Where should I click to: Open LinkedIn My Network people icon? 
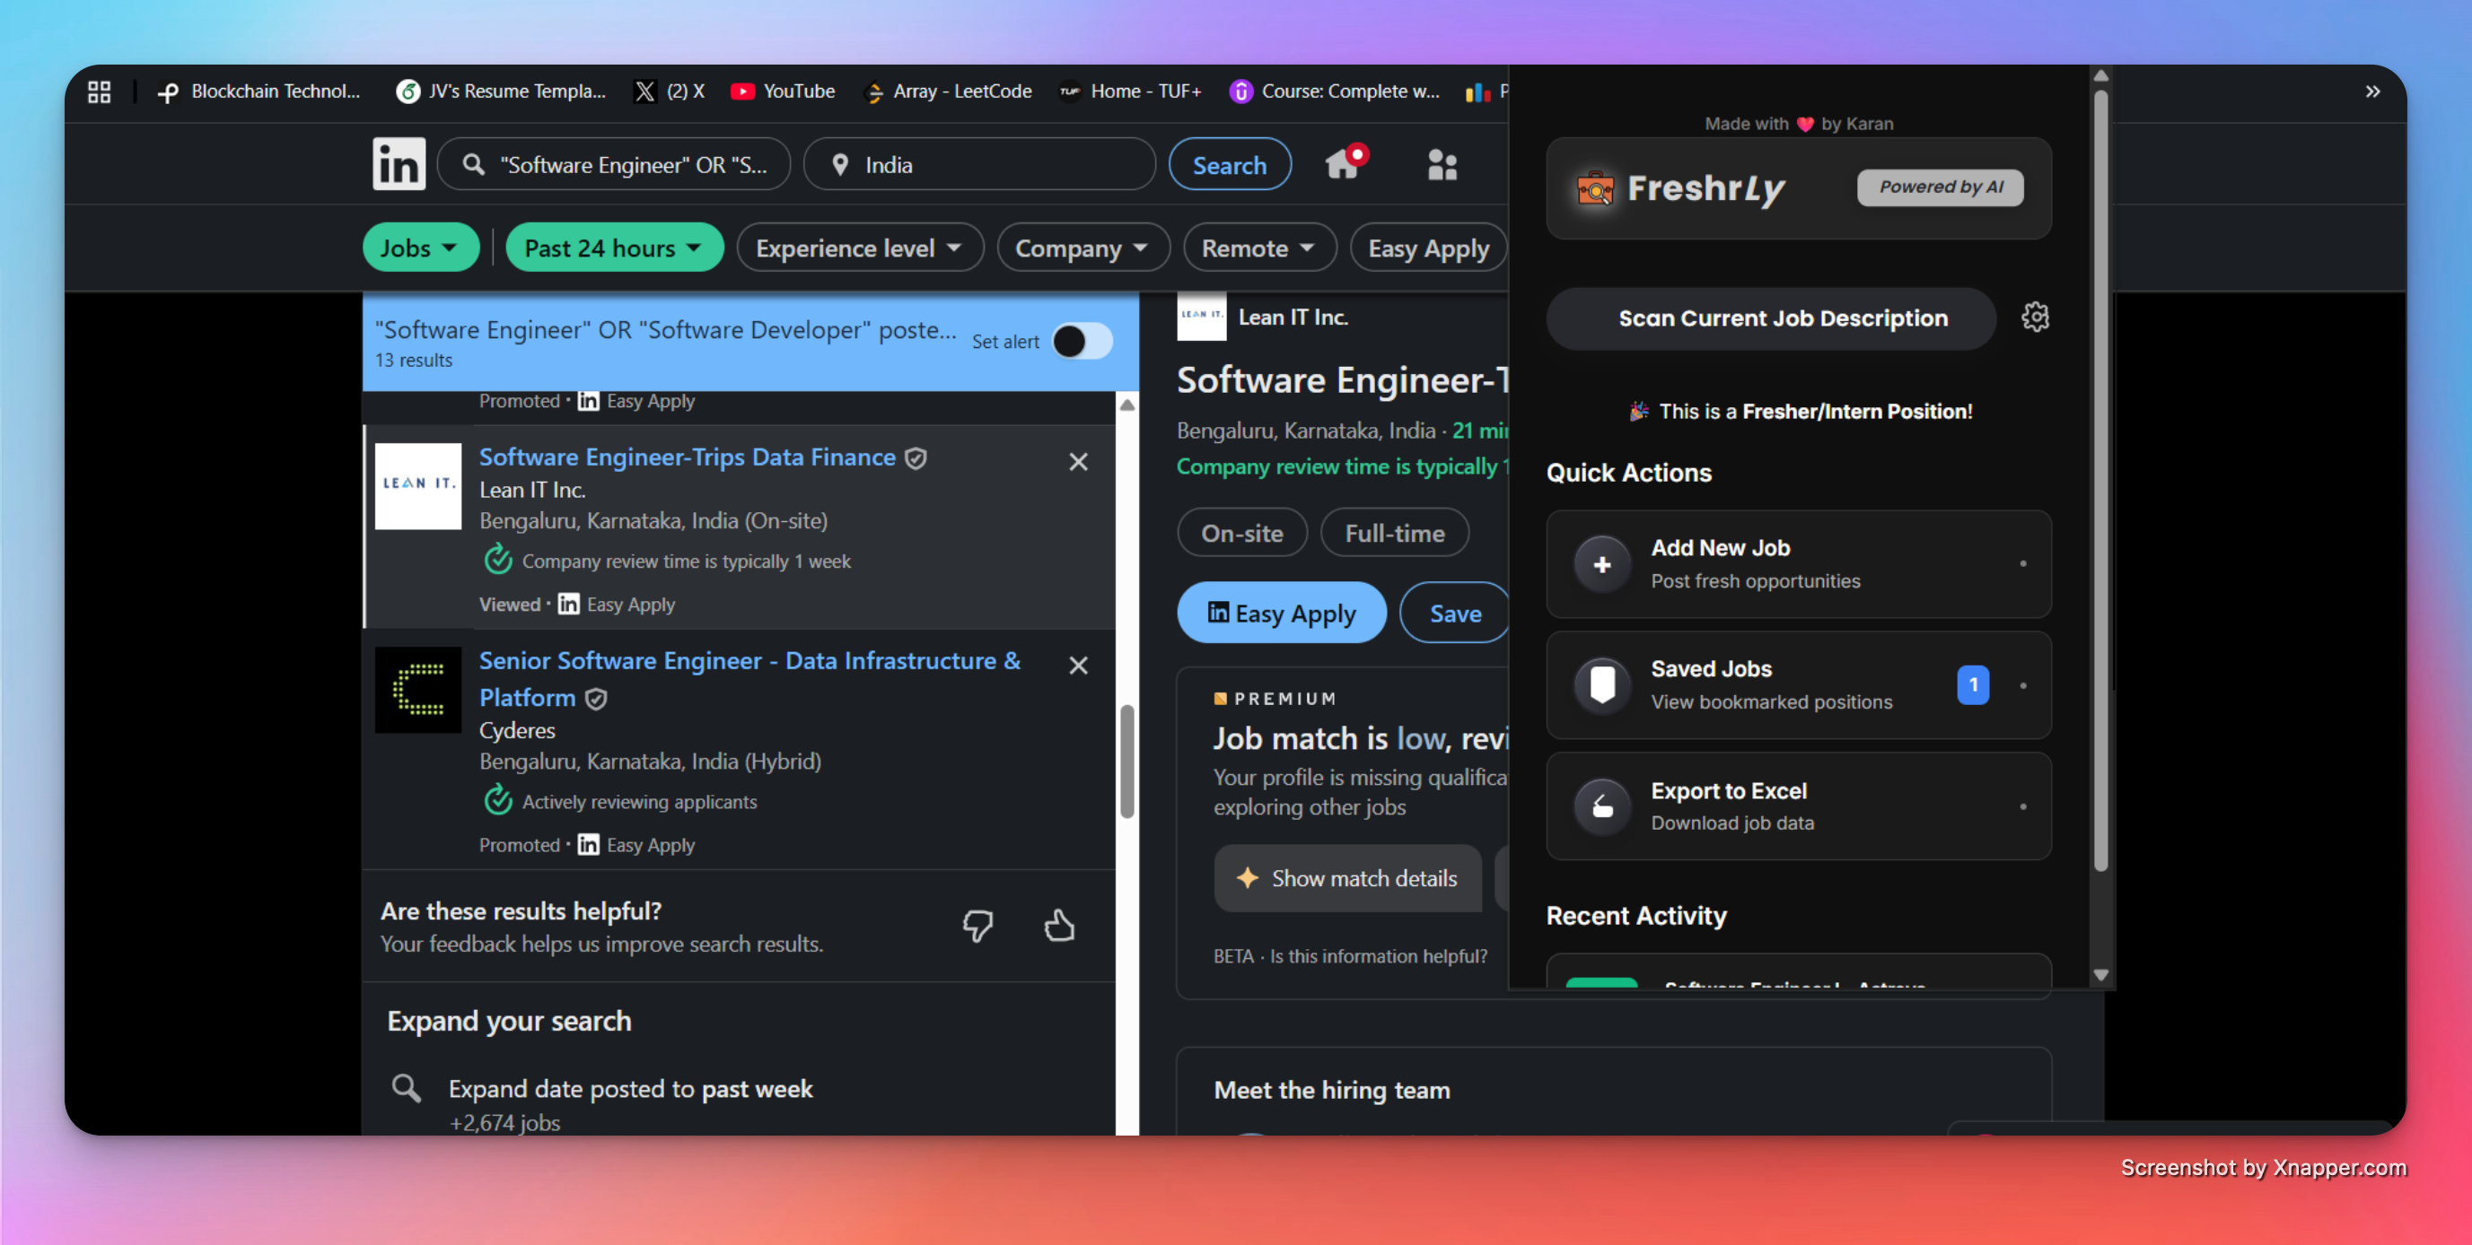pos(1442,164)
